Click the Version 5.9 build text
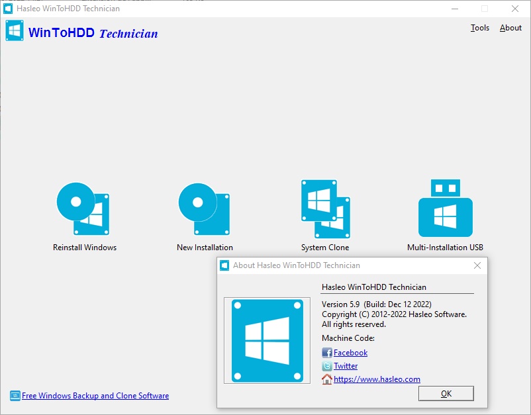The width and height of the screenshot is (531, 415). tap(377, 304)
